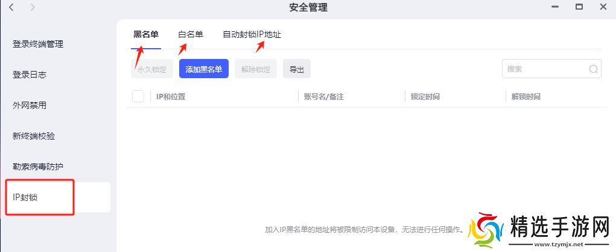Viewport: 616px width, 252px height.
Task: Click the 永久锁定 button
Action: click(152, 69)
